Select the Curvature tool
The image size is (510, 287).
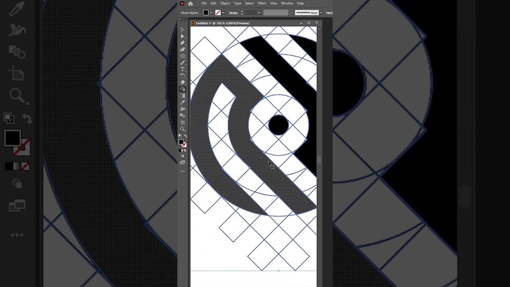[182, 50]
